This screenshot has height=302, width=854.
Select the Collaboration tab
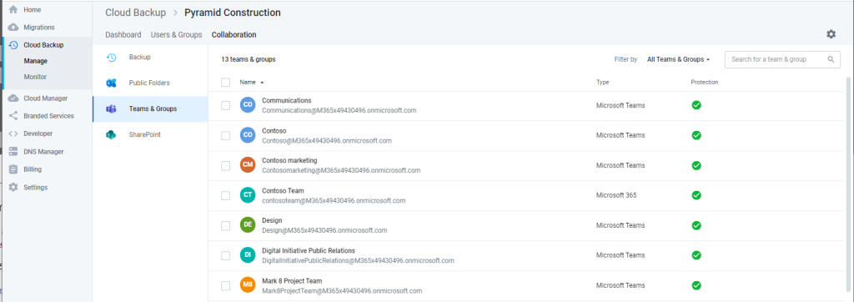(234, 34)
